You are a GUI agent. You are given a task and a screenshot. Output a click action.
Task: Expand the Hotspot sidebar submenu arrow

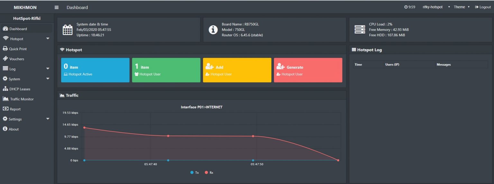tap(48, 39)
